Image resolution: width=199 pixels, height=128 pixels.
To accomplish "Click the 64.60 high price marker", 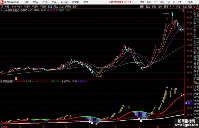I will tap(166, 14).
